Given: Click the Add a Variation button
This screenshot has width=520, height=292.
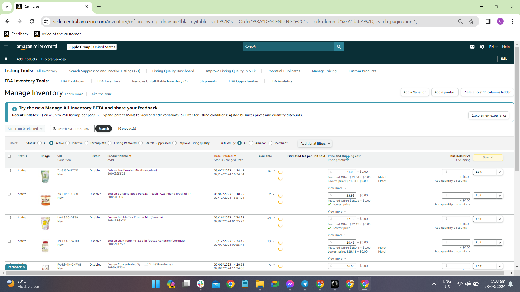Looking at the screenshot, I should 415,92.
